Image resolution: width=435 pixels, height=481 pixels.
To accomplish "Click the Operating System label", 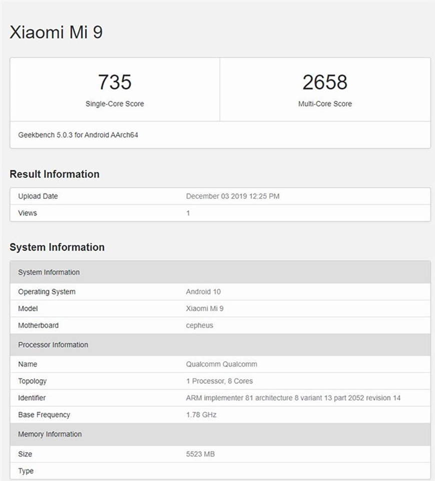I will (47, 292).
